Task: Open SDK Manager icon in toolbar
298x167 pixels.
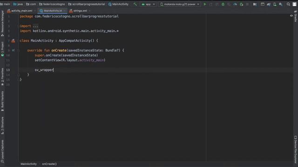Action: click(281, 4)
